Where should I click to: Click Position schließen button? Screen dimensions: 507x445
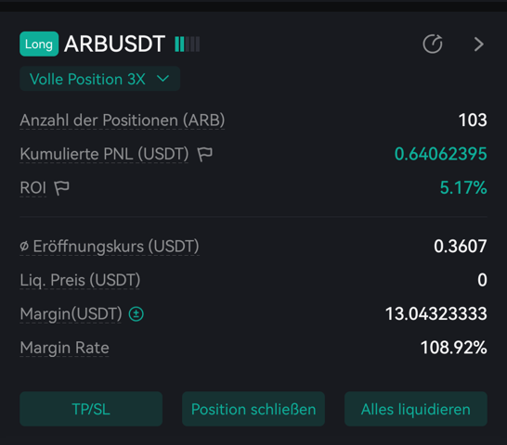click(x=253, y=409)
